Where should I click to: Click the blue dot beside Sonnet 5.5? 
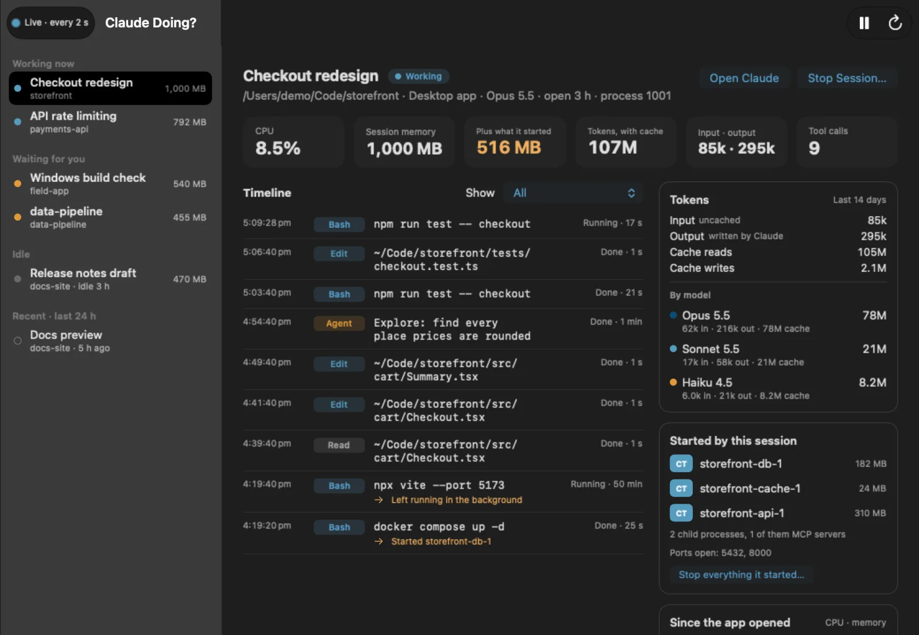pos(673,349)
